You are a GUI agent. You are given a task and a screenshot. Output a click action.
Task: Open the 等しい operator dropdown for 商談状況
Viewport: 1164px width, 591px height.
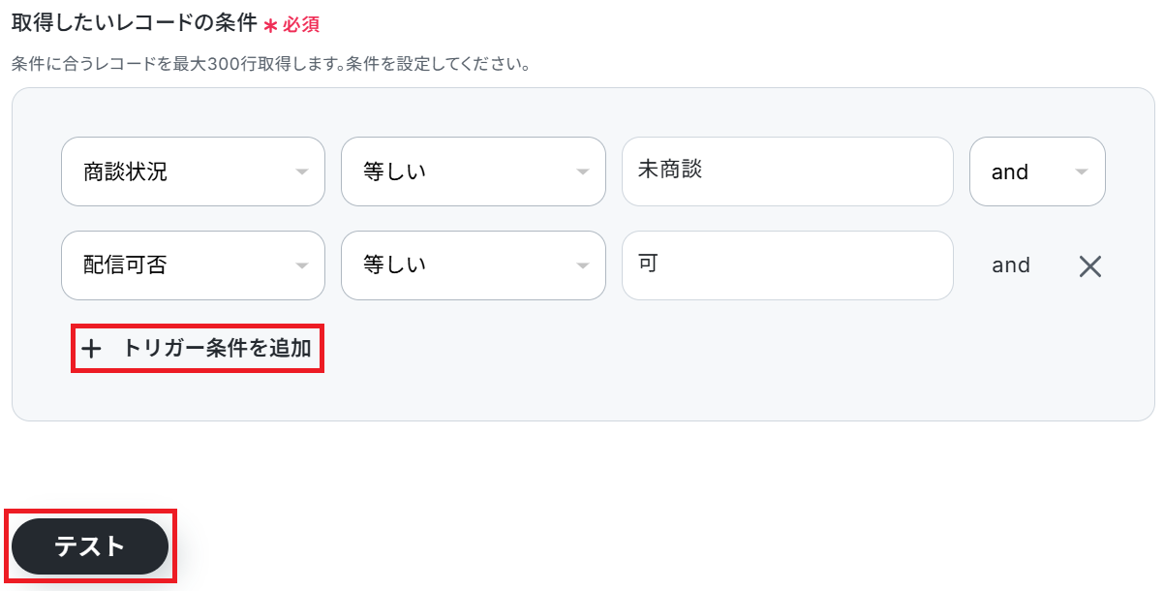[474, 171]
